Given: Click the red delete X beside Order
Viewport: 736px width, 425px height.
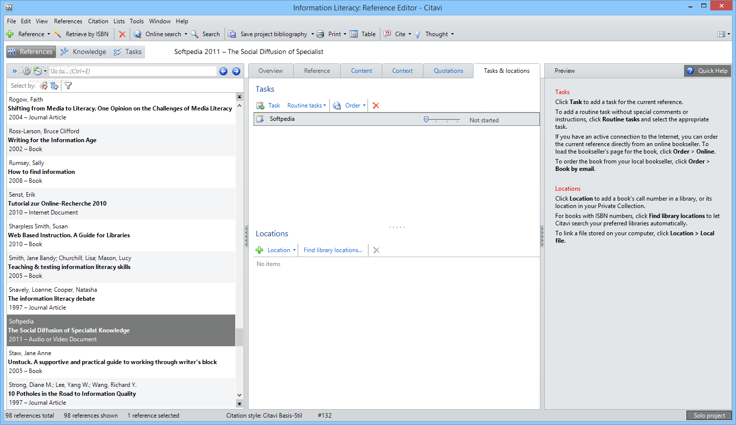Looking at the screenshot, I should point(376,106).
